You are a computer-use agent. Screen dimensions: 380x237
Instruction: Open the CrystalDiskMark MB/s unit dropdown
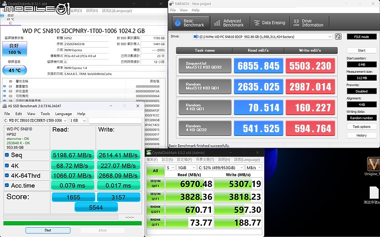coord(254,168)
